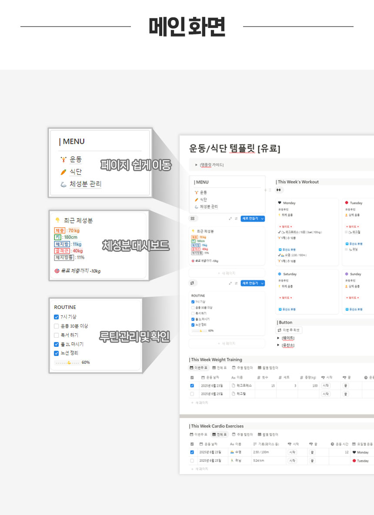Screen dimensions: 374x515
Task: Uncheck the 수영 row checkbox in cardio table
Action: tap(192, 452)
